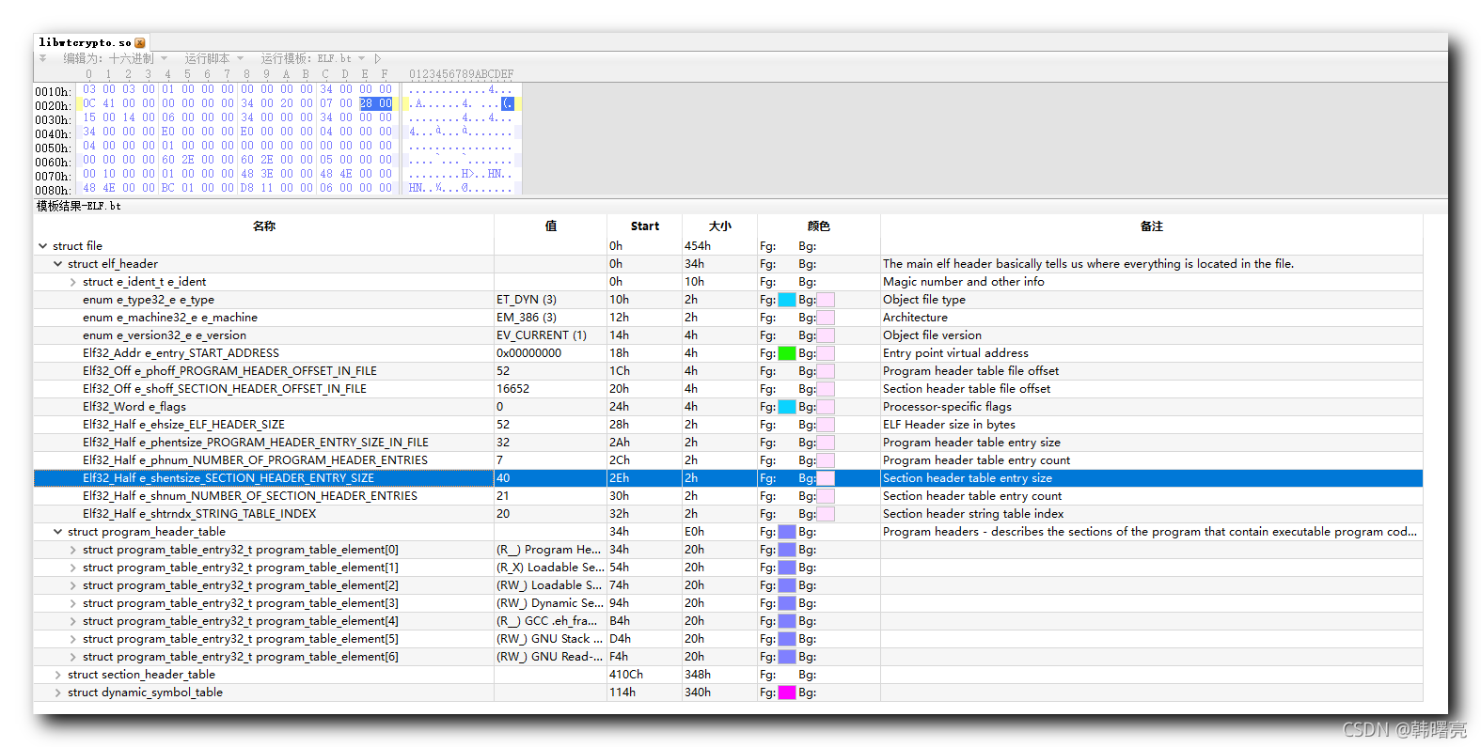The height and width of the screenshot is (747, 1481).
Task: Click the pink Bg swatch of e_machine
Action: click(826, 318)
